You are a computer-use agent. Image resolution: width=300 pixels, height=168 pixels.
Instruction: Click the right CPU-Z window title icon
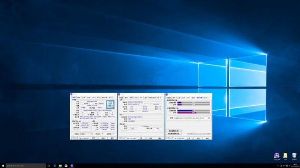click(x=166, y=94)
